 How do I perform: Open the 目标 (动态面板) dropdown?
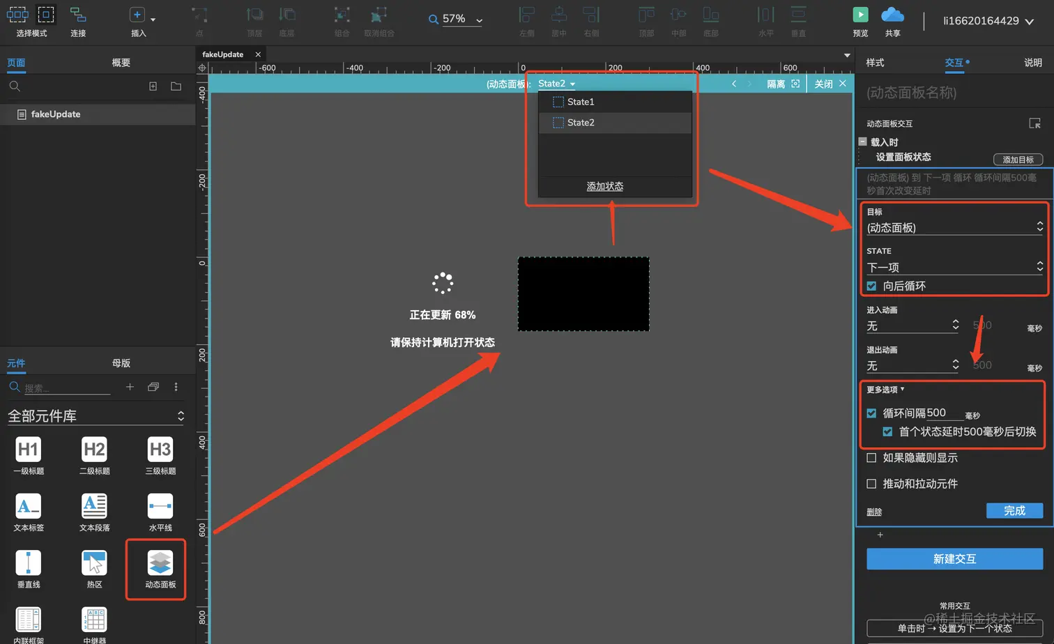click(x=954, y=227)
